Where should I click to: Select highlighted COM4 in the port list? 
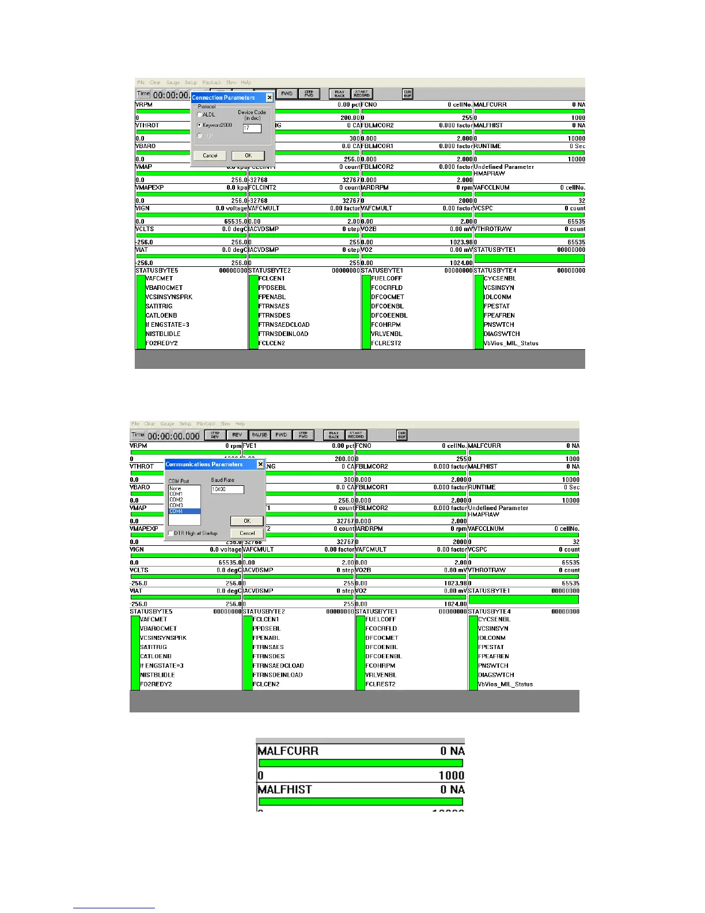tap(184, 511)
